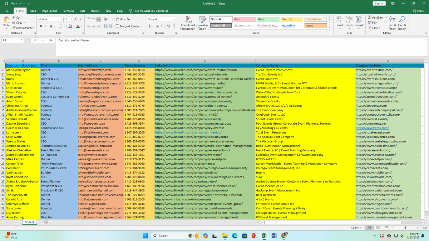Click the Delete cells icon
Viewport: 429px width, 241px height.
click(x=349, y=20)
